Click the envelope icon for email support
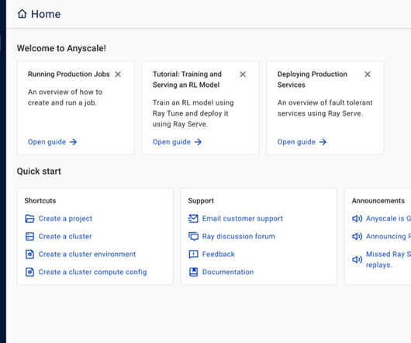411x343 pixels. [x=193, y=218]
